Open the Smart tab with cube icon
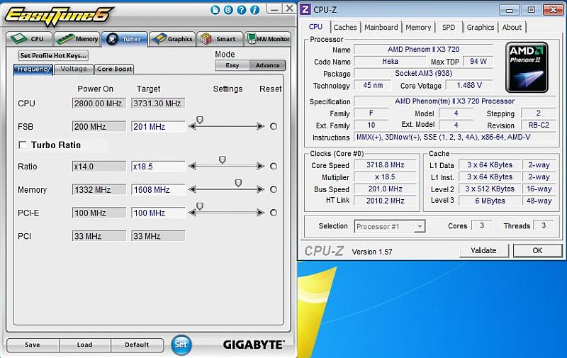Screen dimensions: 567x358 (x=218, y=39)
